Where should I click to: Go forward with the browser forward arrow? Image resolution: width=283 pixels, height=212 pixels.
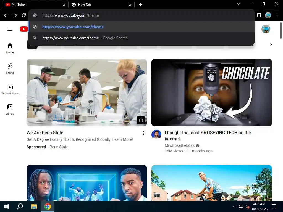(15, 15)
